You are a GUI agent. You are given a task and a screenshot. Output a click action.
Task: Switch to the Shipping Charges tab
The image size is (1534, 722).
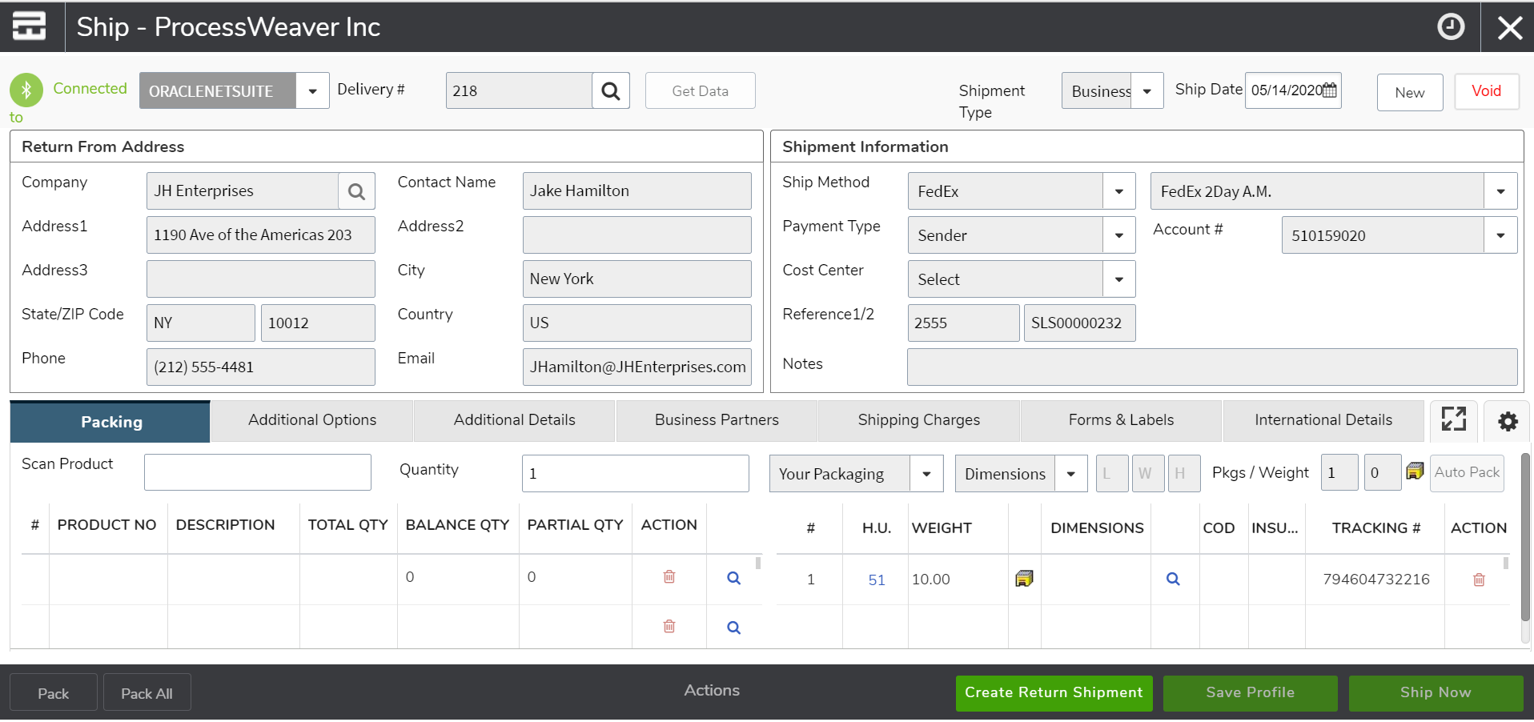point(918,420)
